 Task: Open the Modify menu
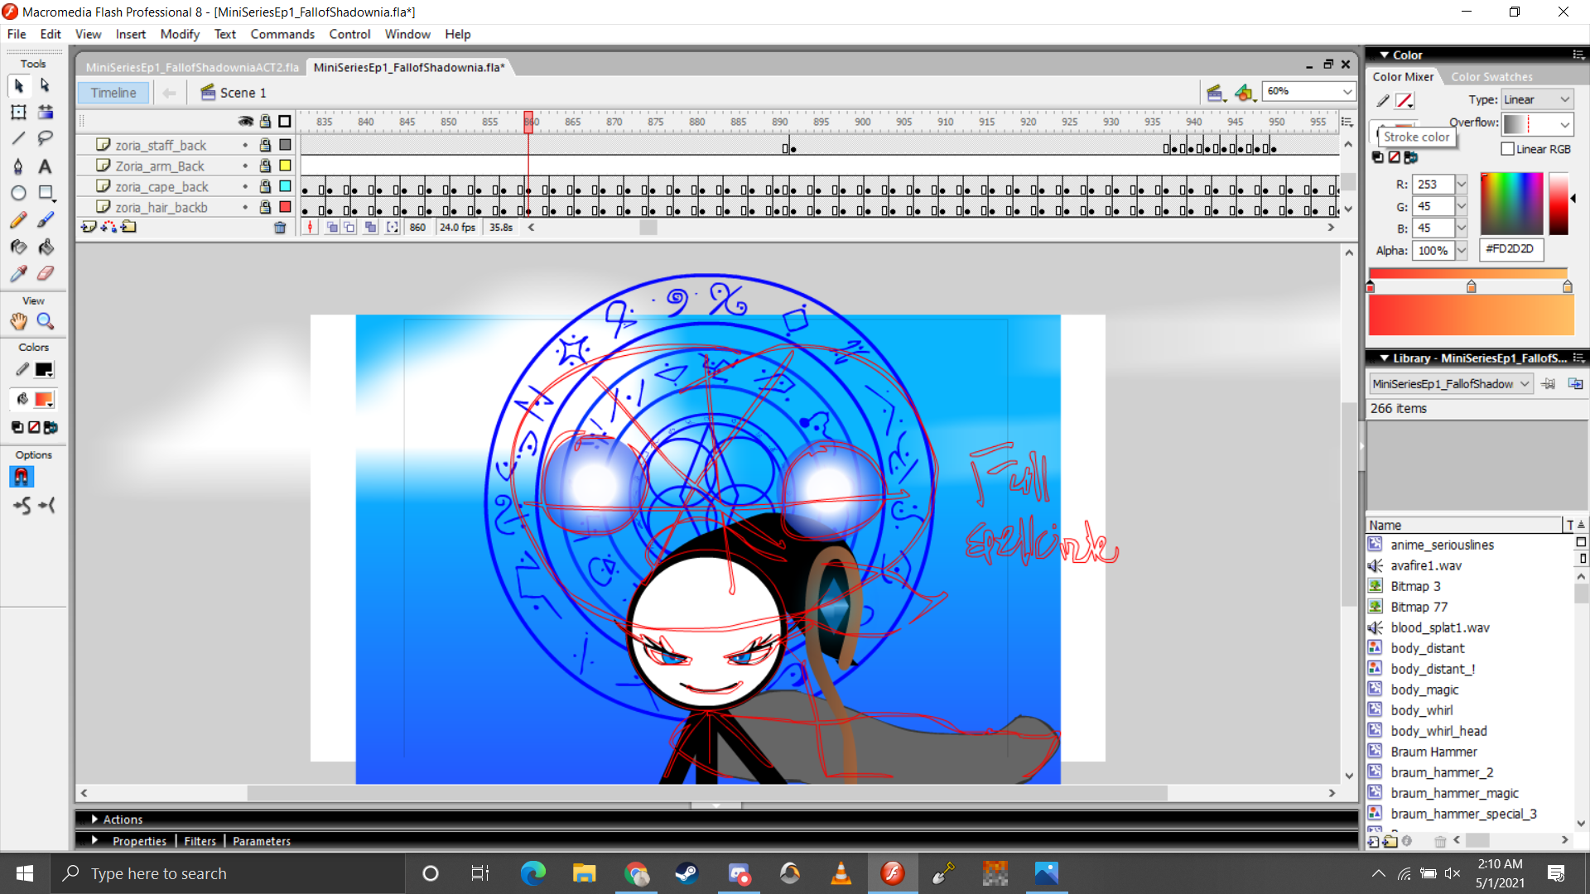pyautogui.click(x=180, y=34)
